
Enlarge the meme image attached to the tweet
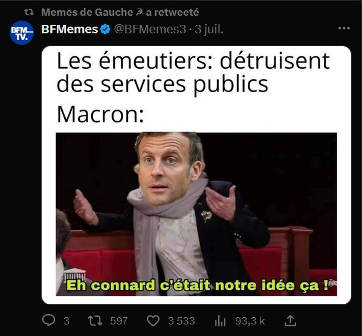pyautogui.click(x=196, y=175)
